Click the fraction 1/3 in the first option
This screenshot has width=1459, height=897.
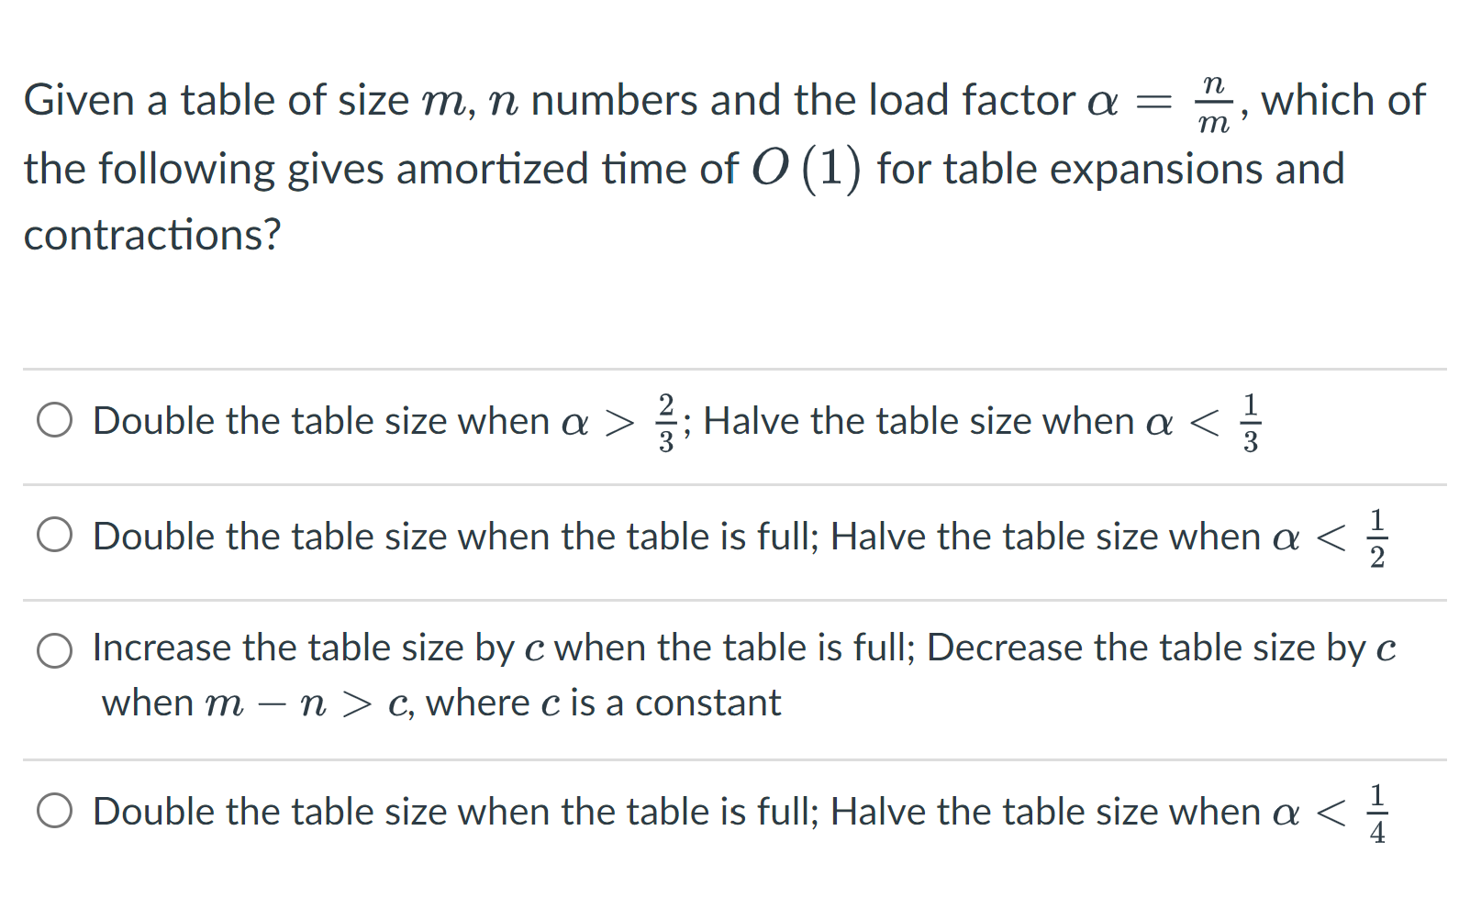tap(1250, 422)
